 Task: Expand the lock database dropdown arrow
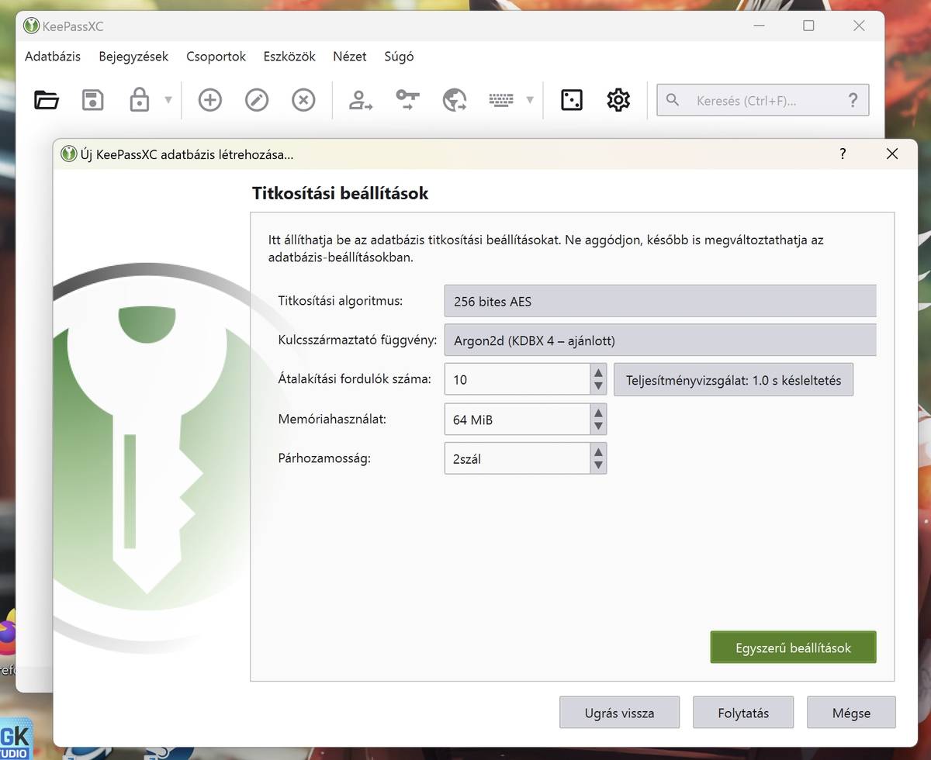168,100
